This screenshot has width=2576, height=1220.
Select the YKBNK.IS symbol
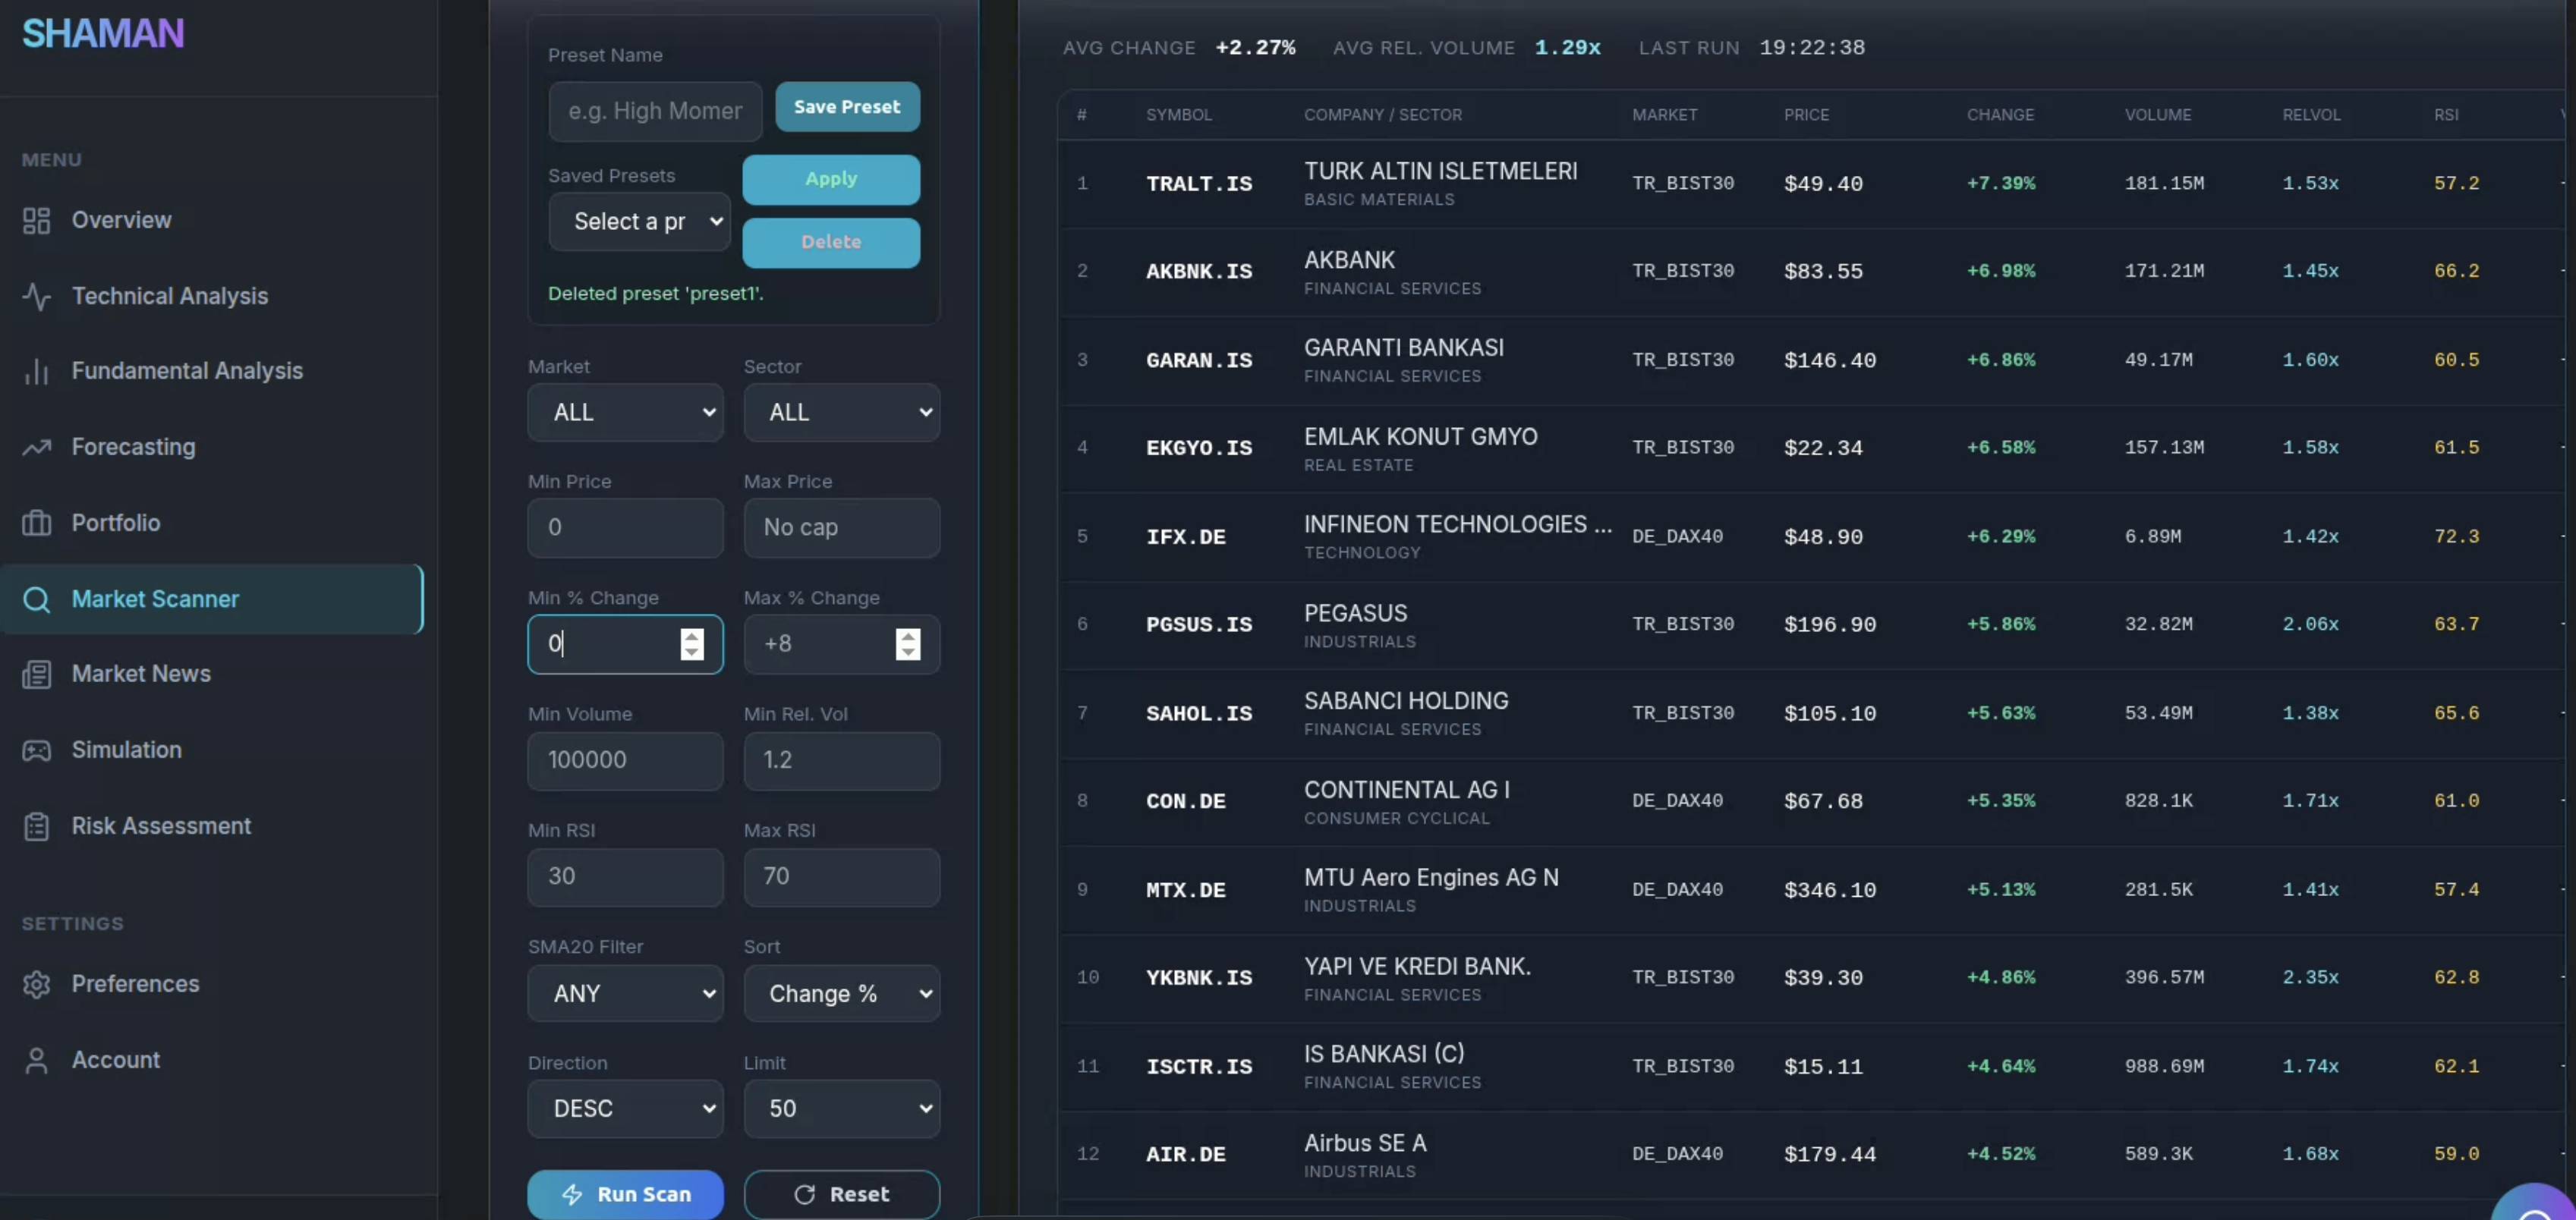point(1199,978)
